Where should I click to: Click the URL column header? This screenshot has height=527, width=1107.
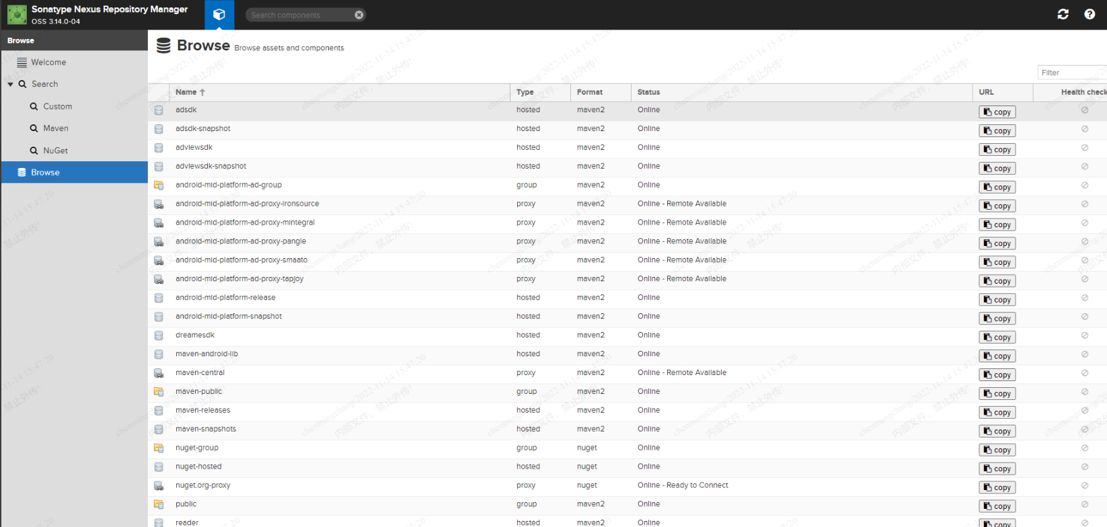pos(1003,92)
